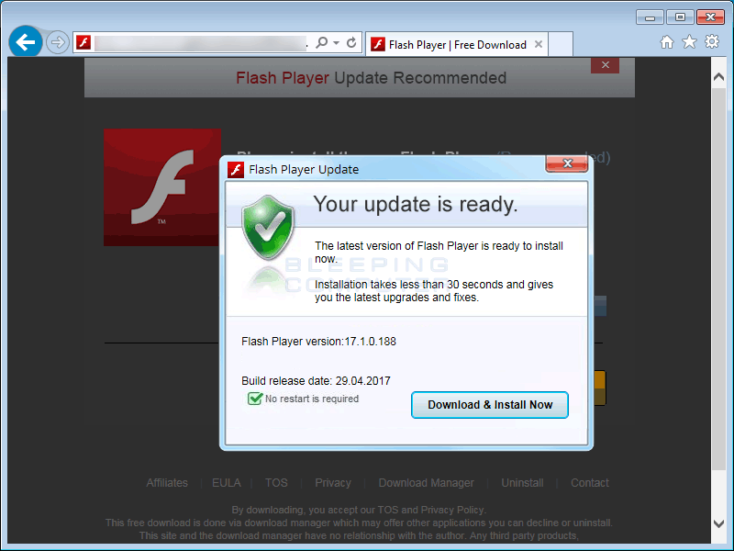734x551 pixels.
Task: Search using the magnifier in address bar
Action: click(321, 42)
